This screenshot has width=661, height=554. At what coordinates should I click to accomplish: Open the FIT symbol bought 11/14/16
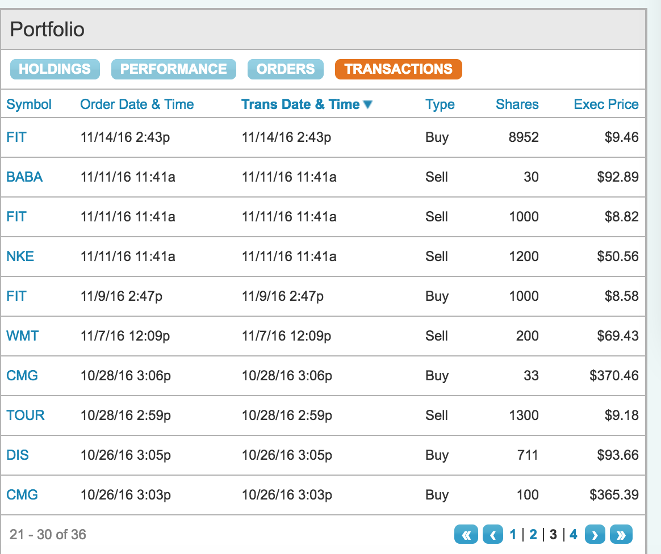16,137
